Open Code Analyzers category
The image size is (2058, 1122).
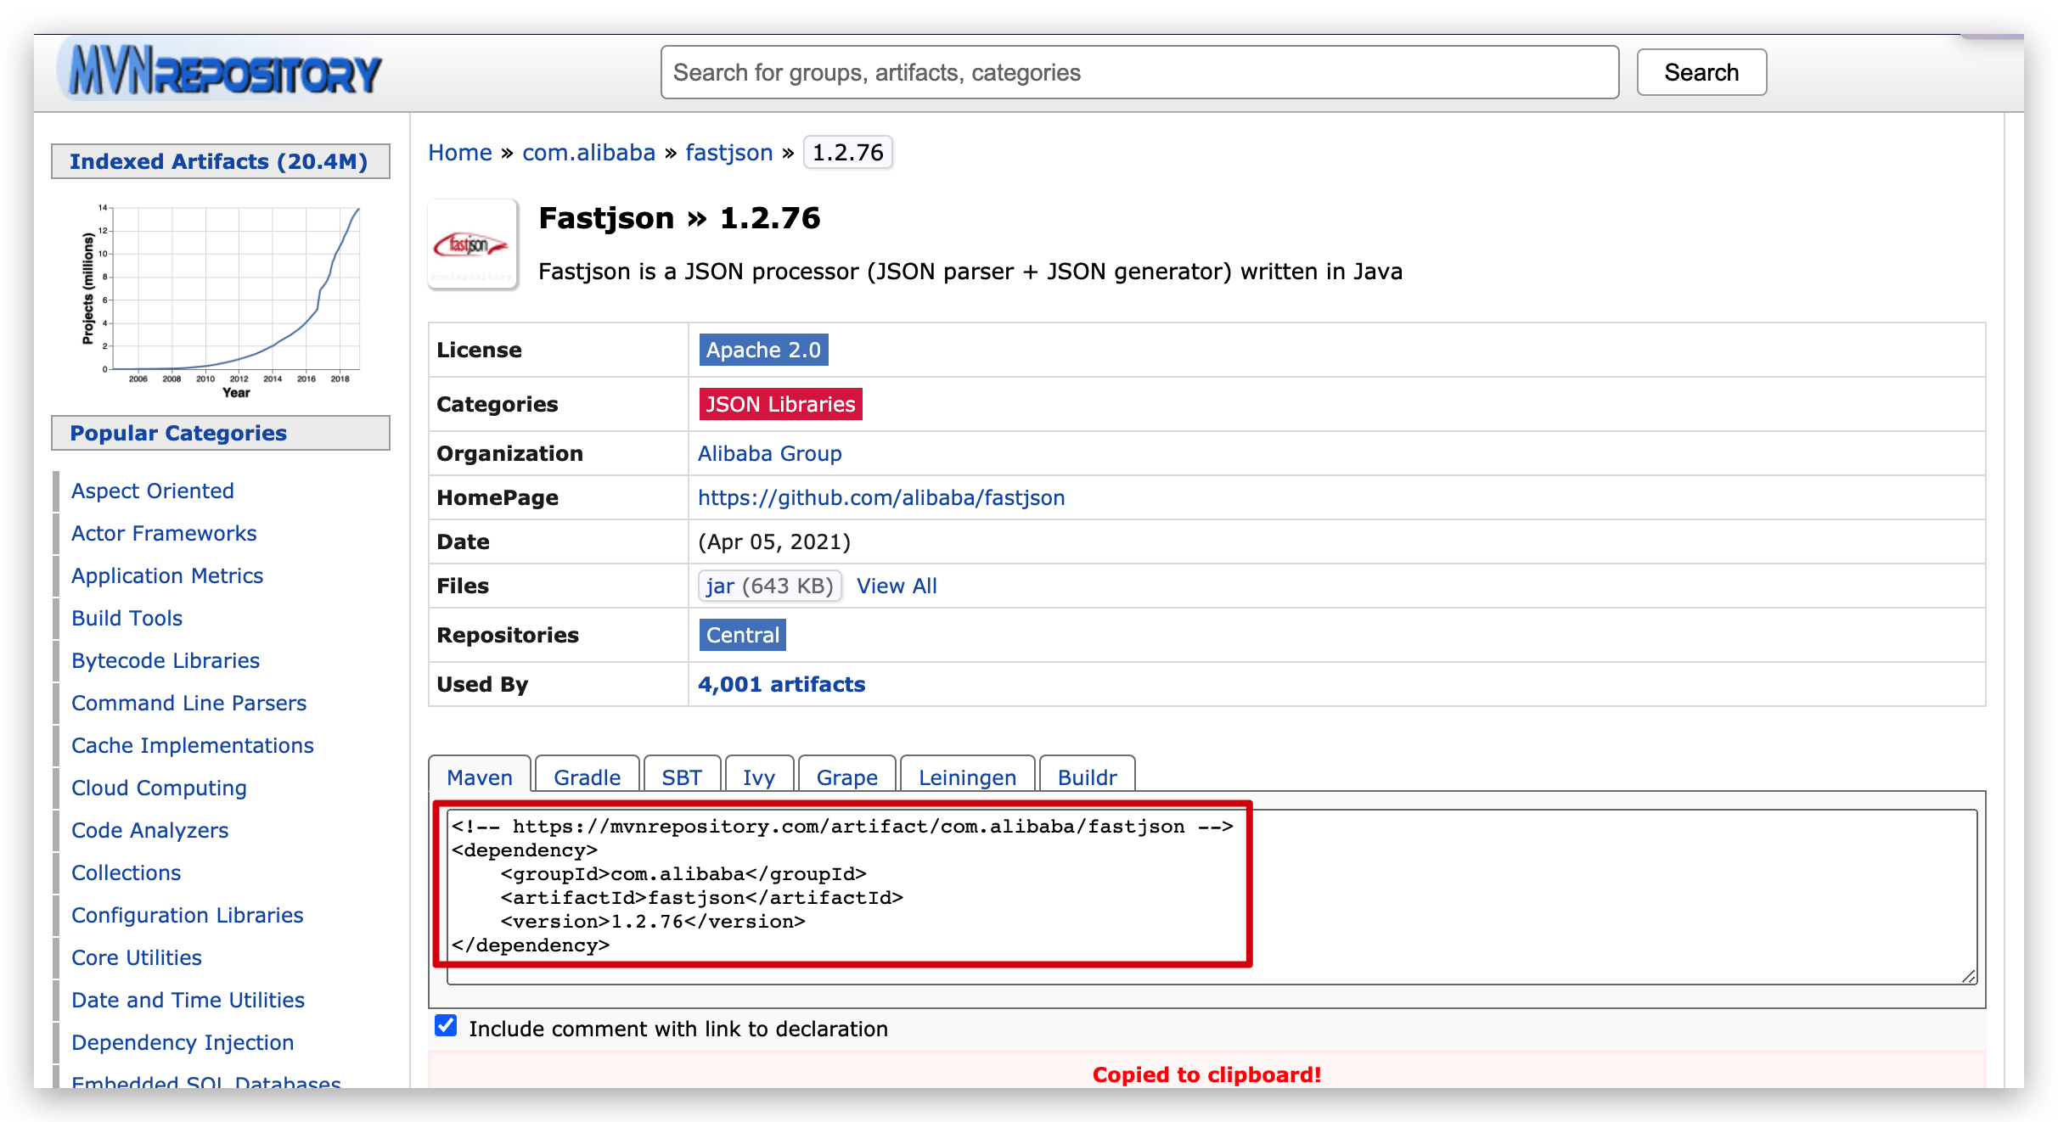pyautogui.click(x=150, y=830)
